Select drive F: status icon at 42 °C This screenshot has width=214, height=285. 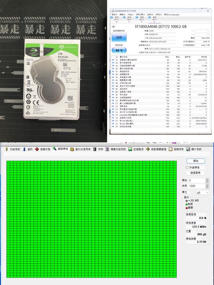(137, 17)
